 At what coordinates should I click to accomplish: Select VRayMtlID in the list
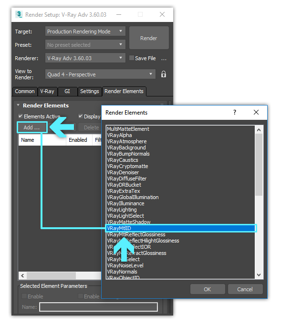180,228
